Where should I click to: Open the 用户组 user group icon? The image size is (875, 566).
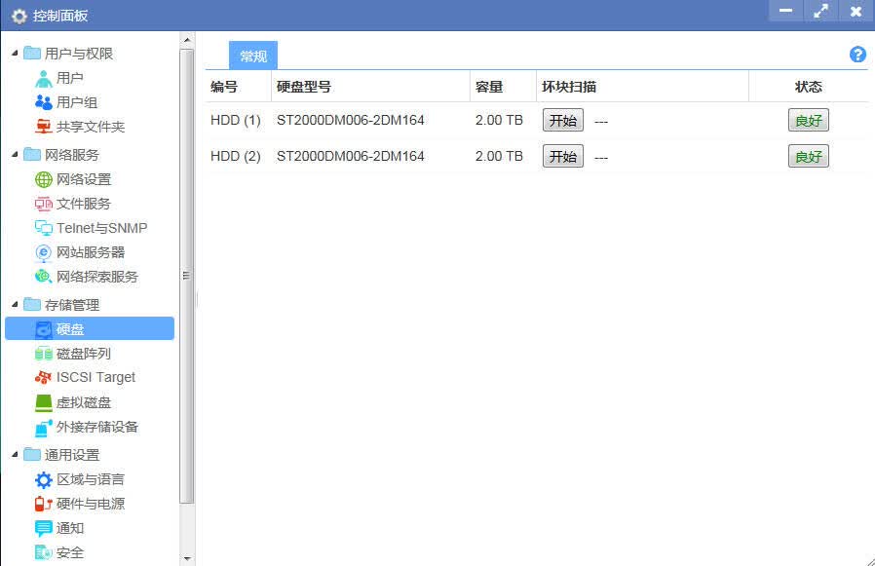43,102
